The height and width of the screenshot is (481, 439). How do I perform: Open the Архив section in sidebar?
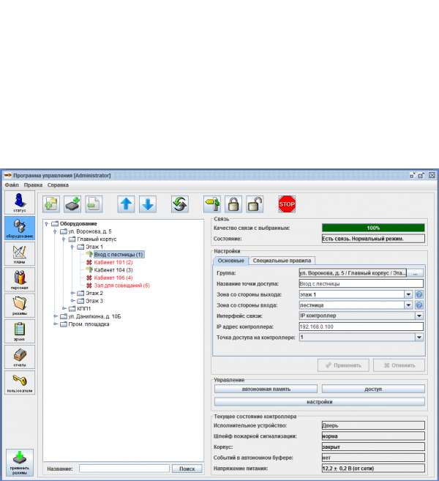tap(19, 332)
